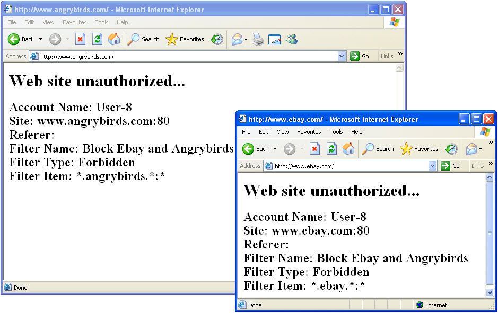This screenshot has height=313, width=498.
Task: Open File menu in angrybirds window
Action: coord(12,22)
